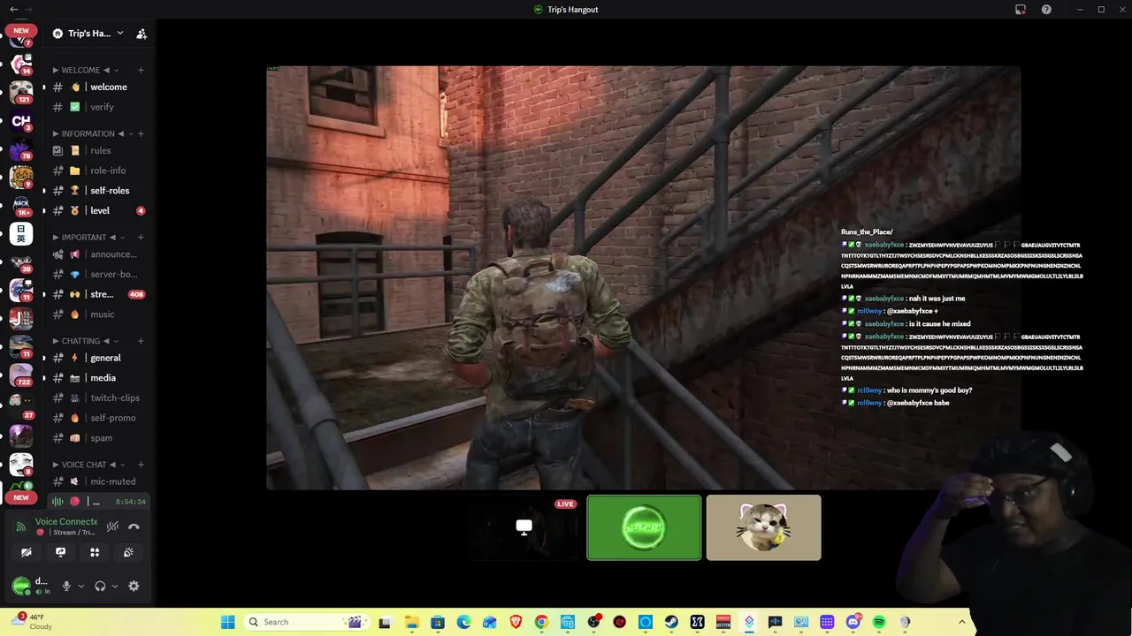Screen dimensions: 1132x636
Task: Select the green avatar participant tile
Action: 644,527
